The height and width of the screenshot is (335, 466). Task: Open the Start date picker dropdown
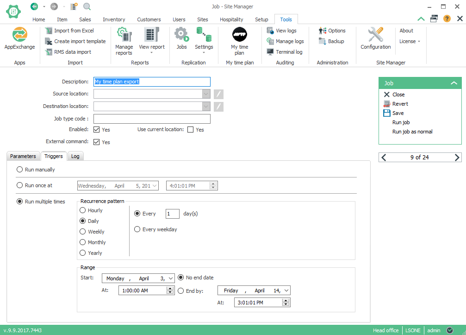point(170,278)
